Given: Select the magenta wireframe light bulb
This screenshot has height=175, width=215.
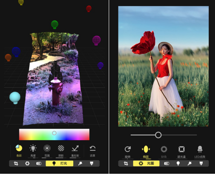Looking at the screenshot, I should (97, 41).
